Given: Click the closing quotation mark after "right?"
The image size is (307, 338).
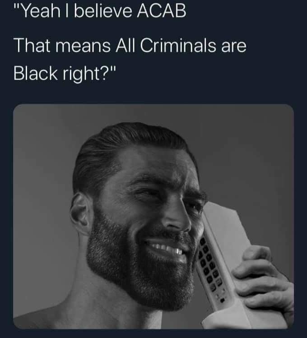Looking at the screenshot, I should 114,69.
